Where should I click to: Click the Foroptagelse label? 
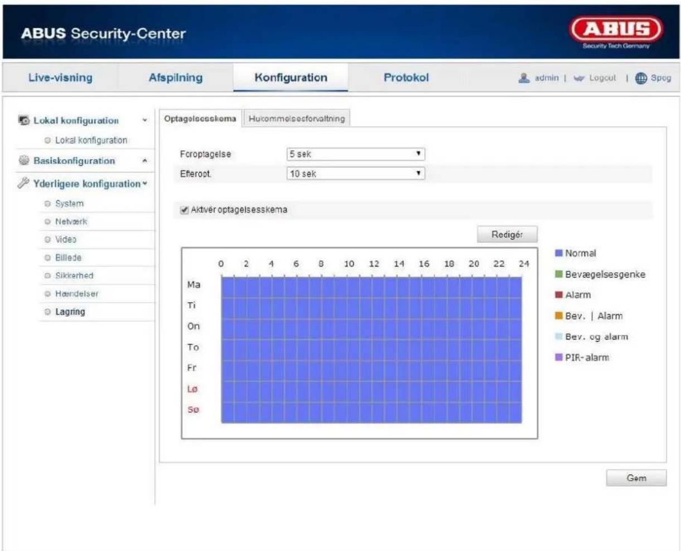(x=205, y=154)
